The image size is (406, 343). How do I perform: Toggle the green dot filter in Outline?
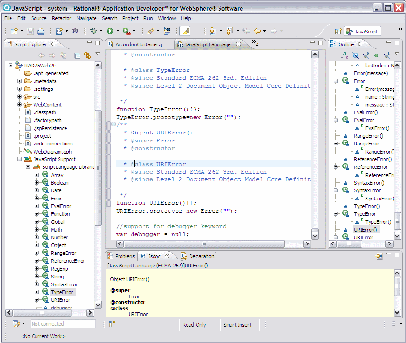(x=376, y=55)
